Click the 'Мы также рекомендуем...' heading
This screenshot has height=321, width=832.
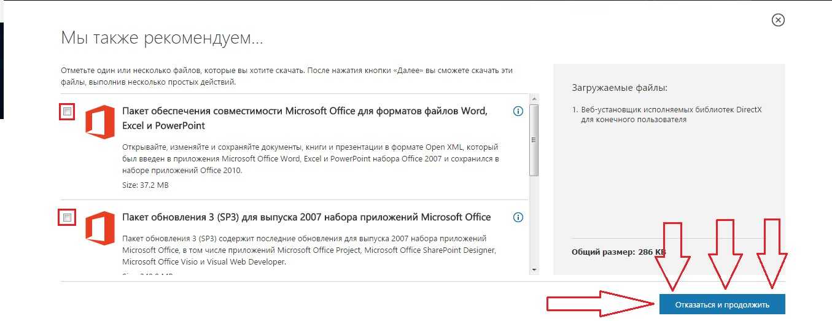pos(162,37)
